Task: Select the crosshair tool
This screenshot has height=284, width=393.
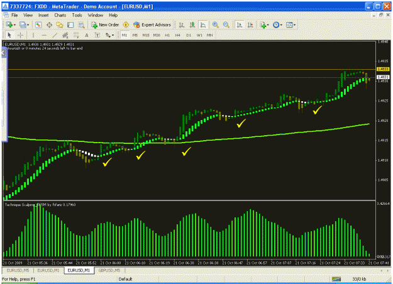Action: click(21, 35)
